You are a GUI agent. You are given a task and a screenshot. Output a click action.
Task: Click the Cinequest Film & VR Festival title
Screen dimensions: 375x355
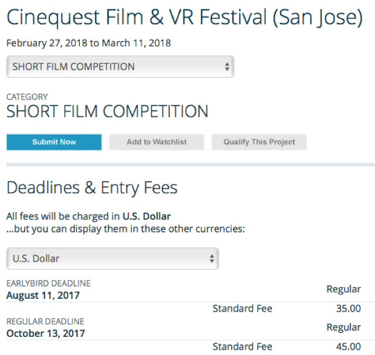pos(184,18)
